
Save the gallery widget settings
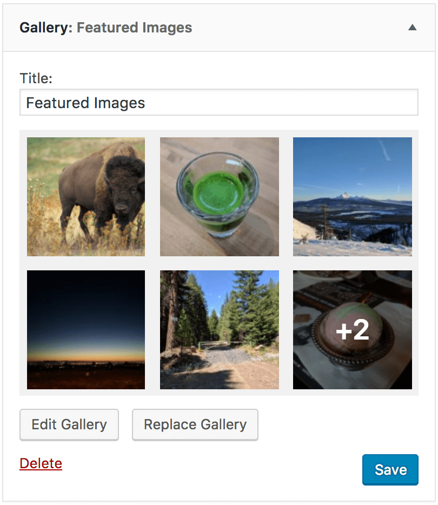(390, 469)
